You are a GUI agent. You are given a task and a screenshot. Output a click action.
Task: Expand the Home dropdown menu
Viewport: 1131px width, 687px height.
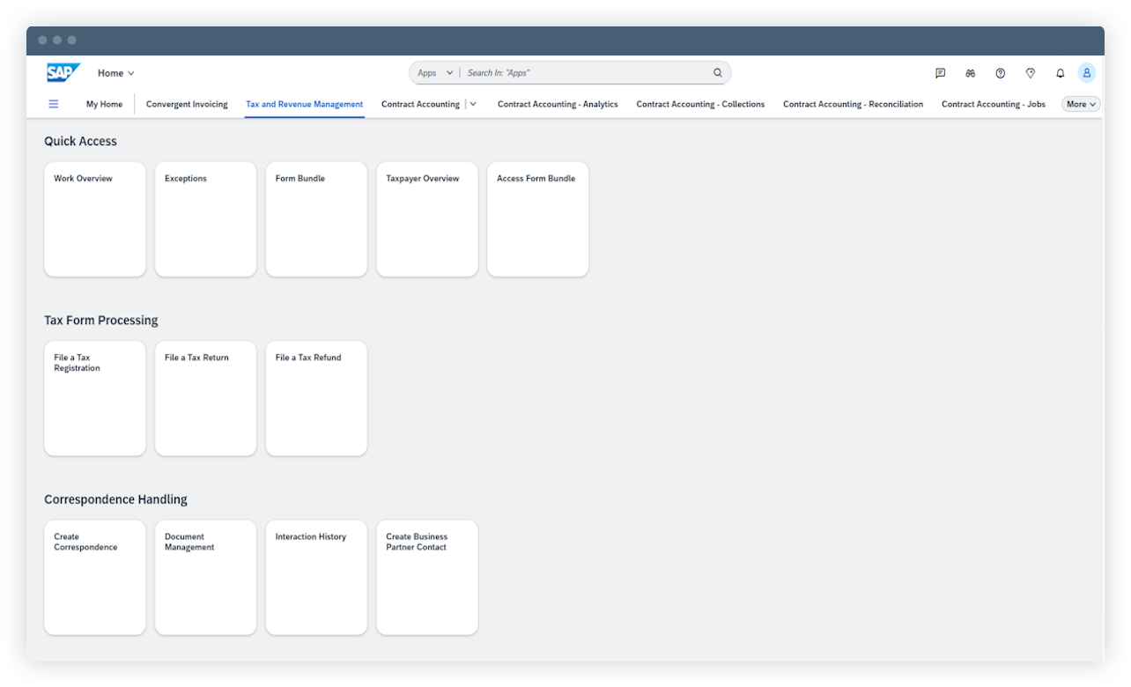click(116, 73)
